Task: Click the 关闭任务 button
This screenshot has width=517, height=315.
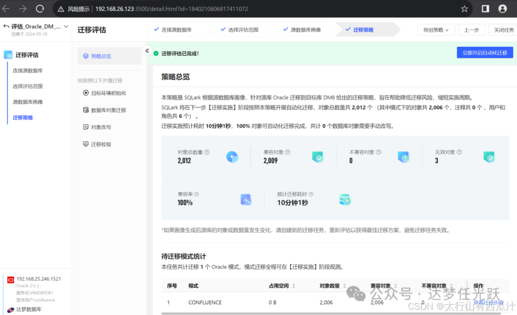Action: tap(503, 30)
